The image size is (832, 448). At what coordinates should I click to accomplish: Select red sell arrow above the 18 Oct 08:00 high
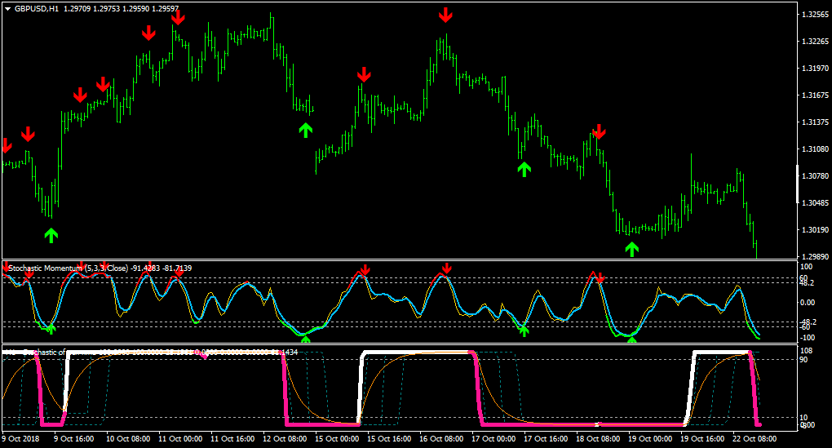pyautogui.click(x=599, y=131)
